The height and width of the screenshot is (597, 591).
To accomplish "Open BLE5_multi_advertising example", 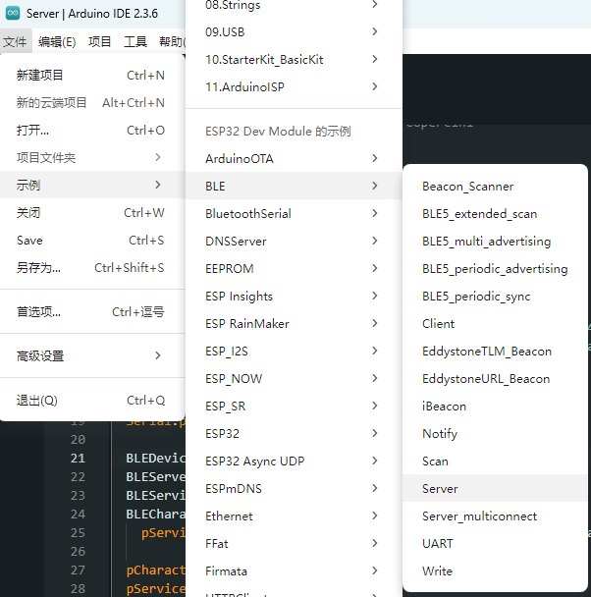I will click(x=495, y=241).
